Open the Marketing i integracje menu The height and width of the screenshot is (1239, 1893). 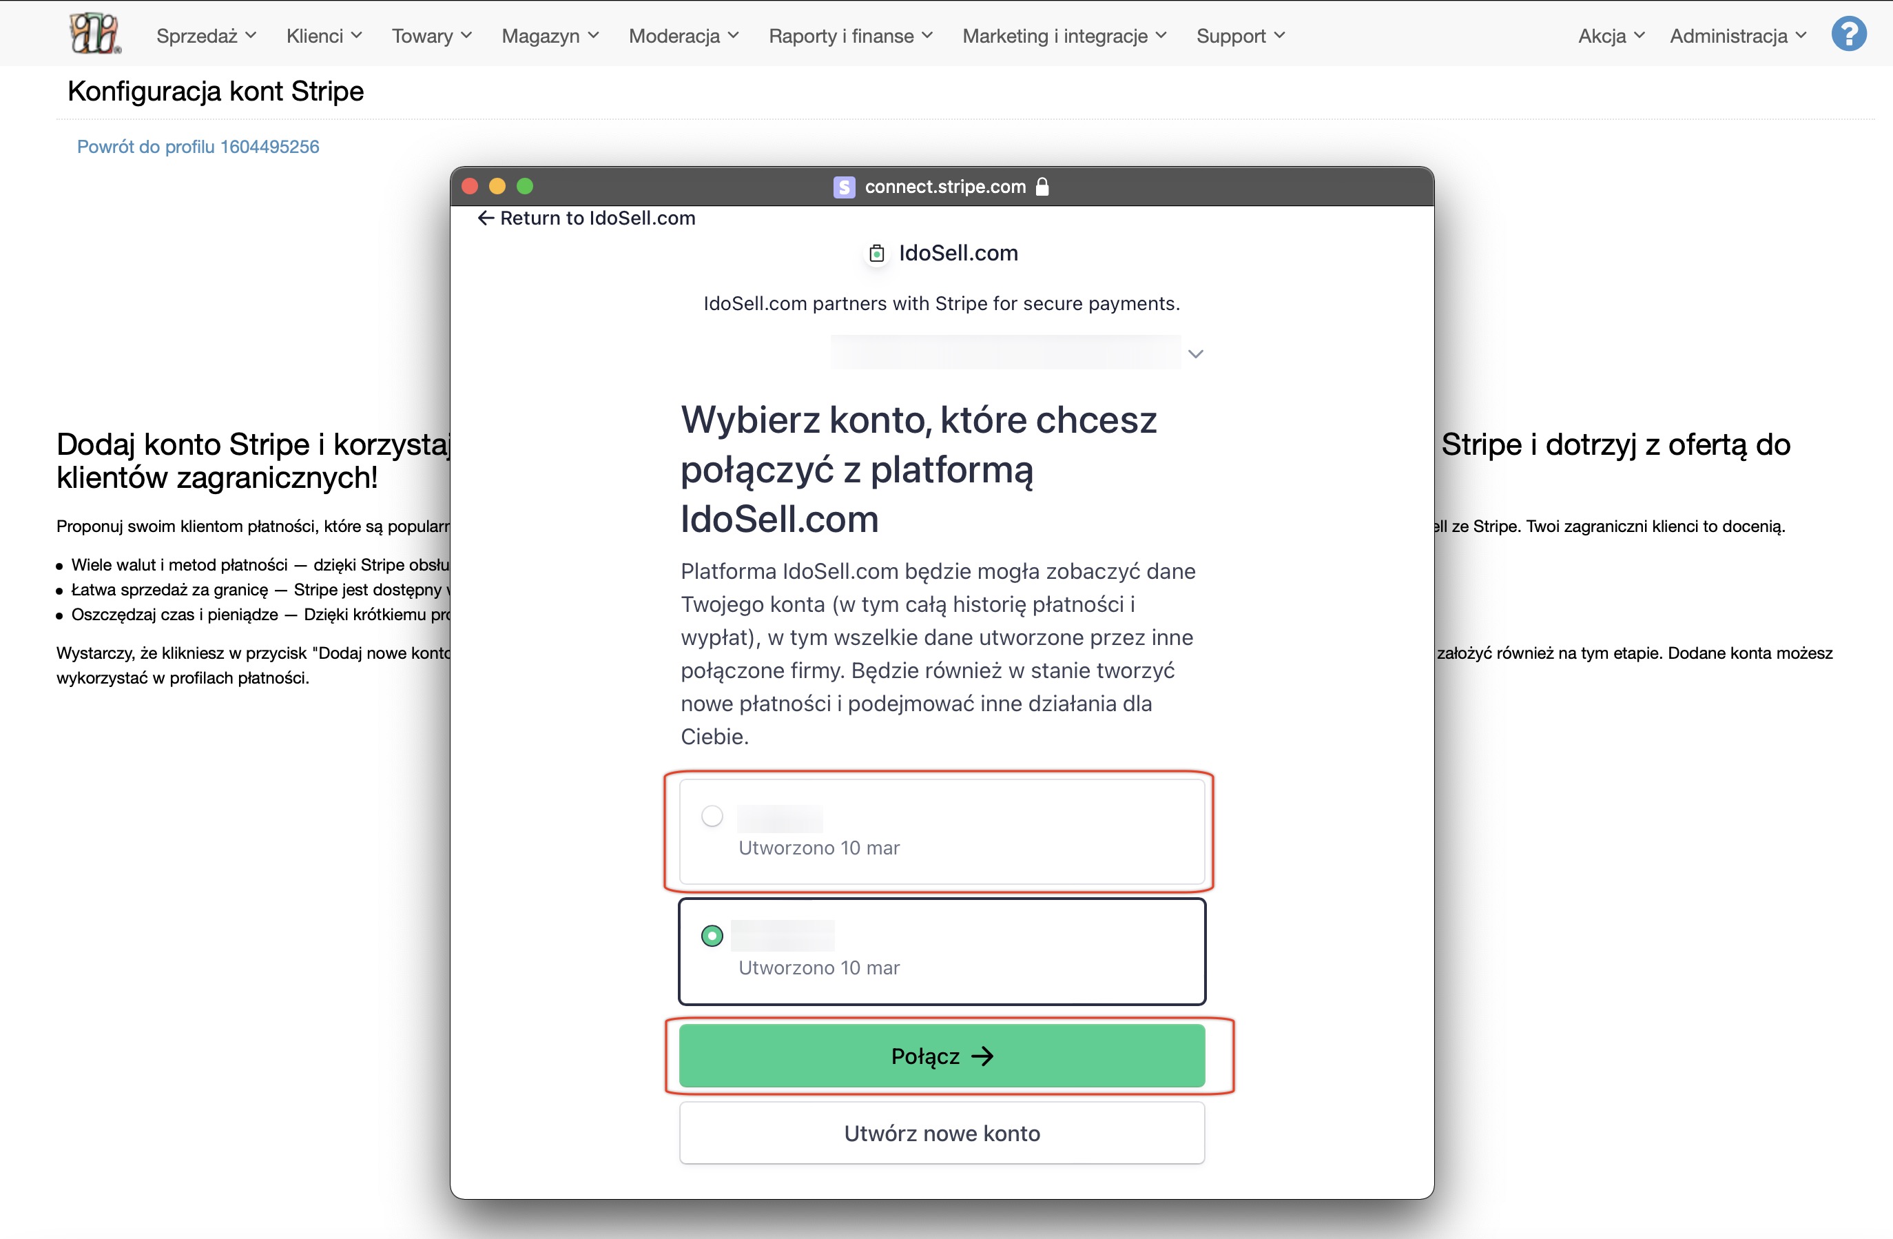(x=1064, y=36)
